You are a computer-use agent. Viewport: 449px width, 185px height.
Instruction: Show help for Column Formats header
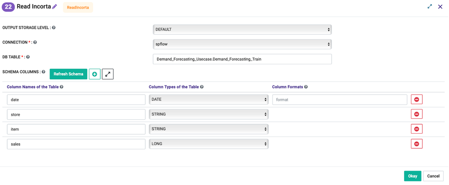click(306, 87)
